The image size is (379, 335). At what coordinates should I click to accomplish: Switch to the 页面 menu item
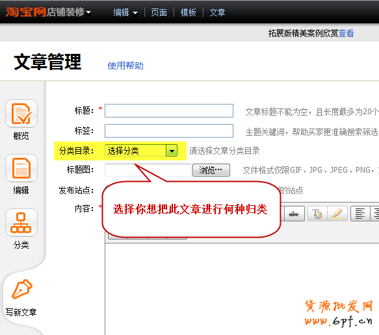pyautogui.click(x=159, y=12)
